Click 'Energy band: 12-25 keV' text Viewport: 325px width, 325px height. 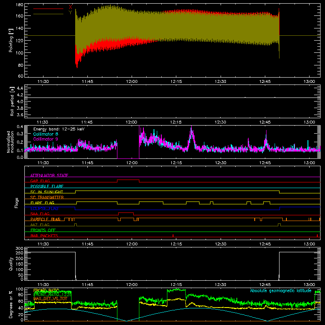tap(59, 129)
